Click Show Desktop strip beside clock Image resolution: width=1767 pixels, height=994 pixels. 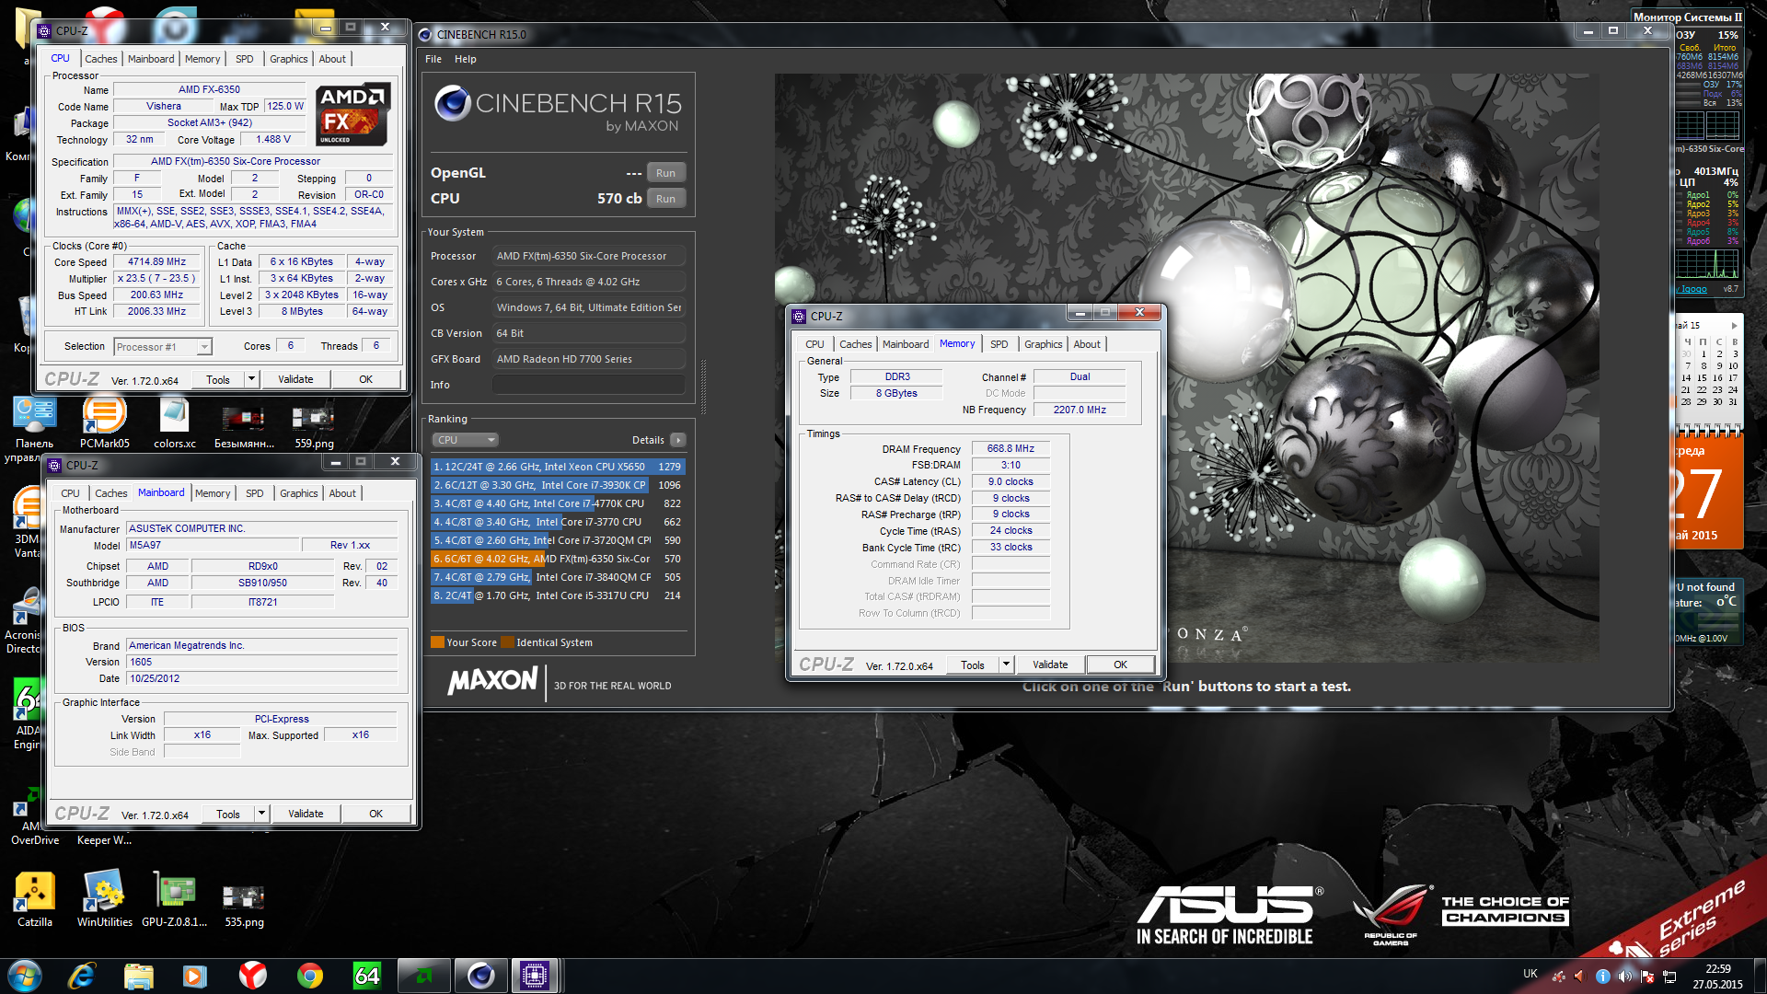1760,976
